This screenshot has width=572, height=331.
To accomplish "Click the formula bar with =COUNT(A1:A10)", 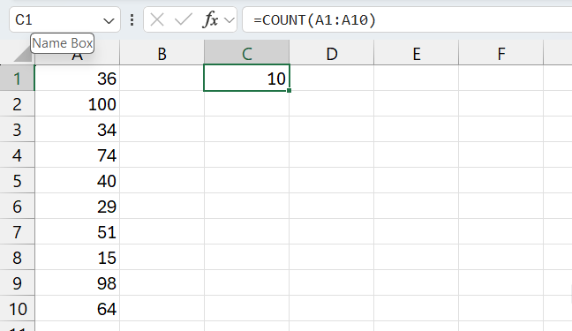I will (x=407, y=19).
